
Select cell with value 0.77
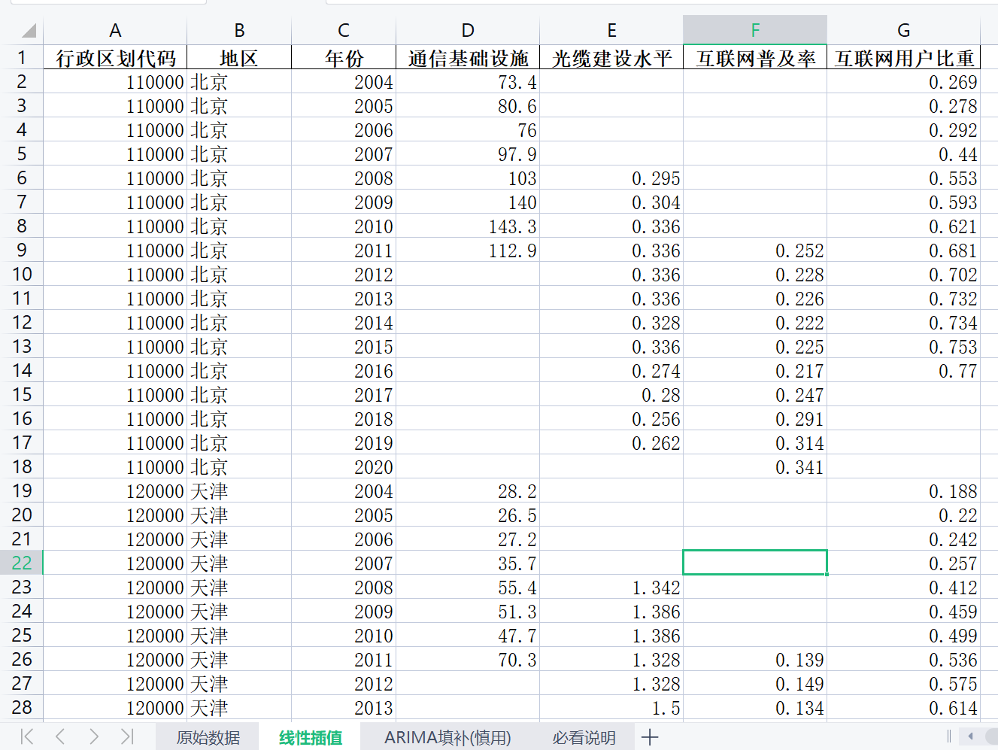tap(903, 370)
